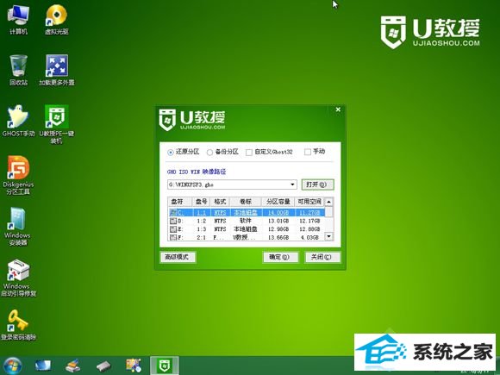The image size is (500, 375).
Task: Select the Windows安装器 icon
Action: pos(17,227)
